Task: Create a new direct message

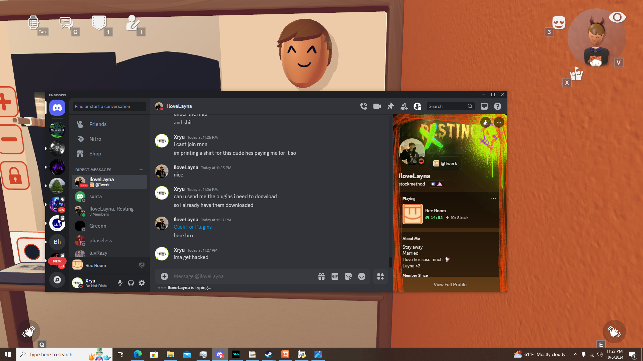Action: pos(141,170)
